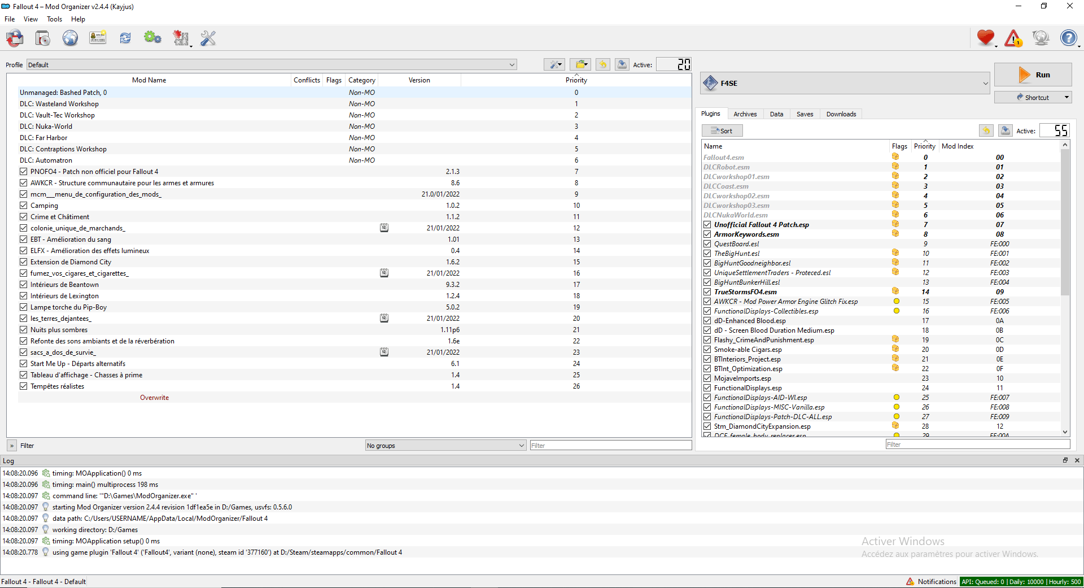Uncheck Lampe torche du Pip-Boy mod

(23, 307)
